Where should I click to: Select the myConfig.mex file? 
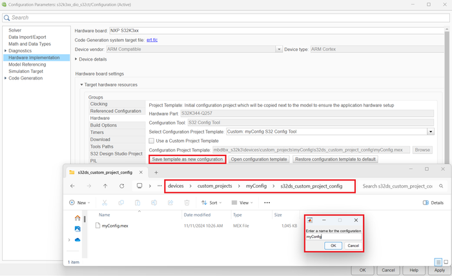point(115,226)
